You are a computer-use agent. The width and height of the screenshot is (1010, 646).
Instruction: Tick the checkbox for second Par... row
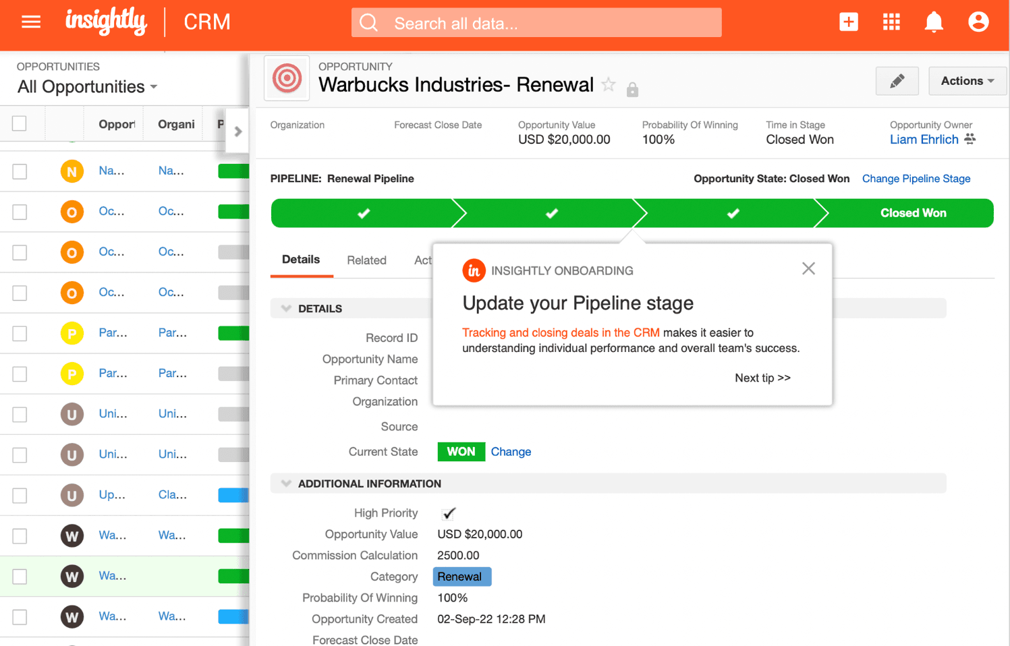(20, 374)
